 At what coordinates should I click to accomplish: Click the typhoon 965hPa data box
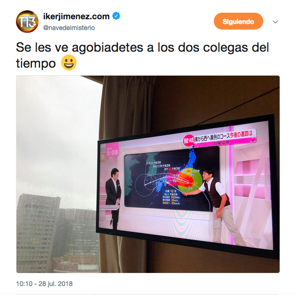pos(172,197)
